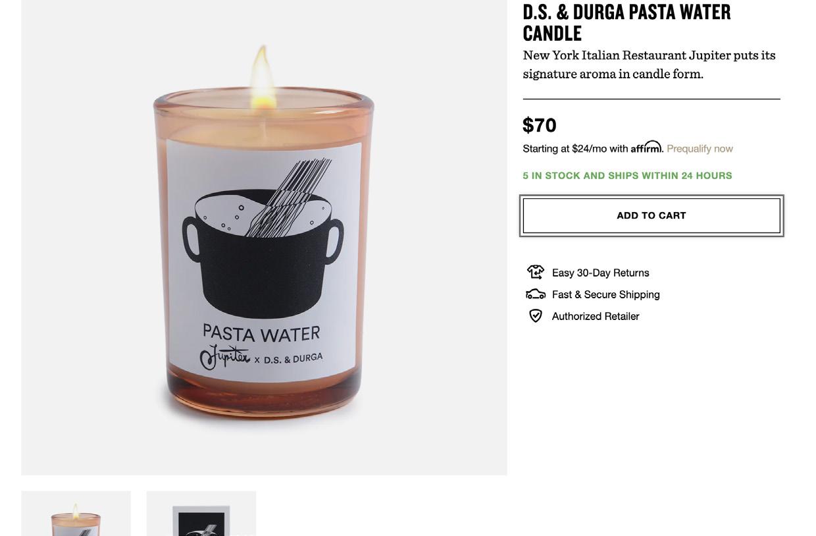Click the Add to Cart button
Viewport: 816px width, 536px height.
651,215
